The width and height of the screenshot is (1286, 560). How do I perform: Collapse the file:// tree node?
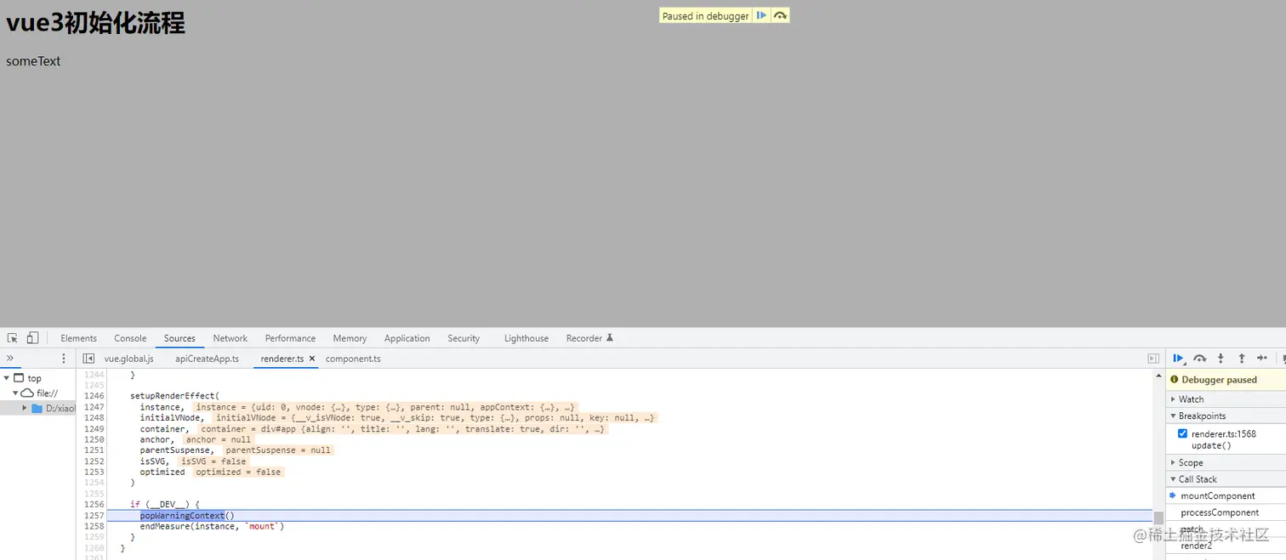click(15, 393)
